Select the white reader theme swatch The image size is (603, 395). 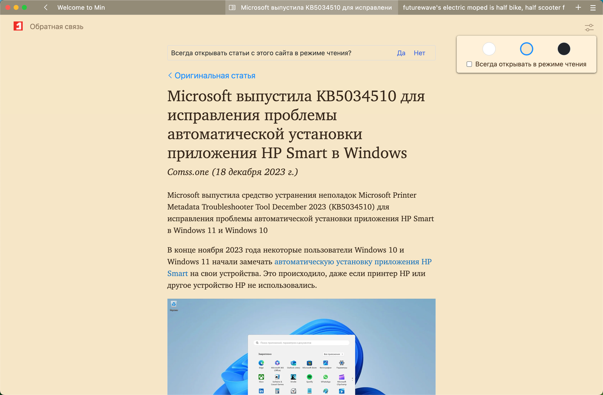pyautogui.click(x=489, y=49)
